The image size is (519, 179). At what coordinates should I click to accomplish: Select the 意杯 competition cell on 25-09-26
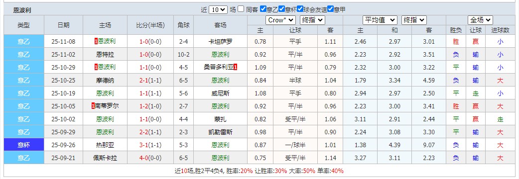24,145
